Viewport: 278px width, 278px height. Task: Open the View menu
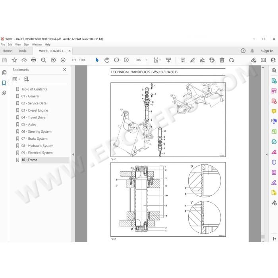coord(18,44)
